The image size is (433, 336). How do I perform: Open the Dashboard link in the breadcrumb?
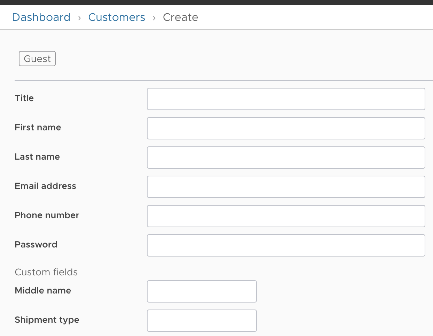(41, 17)
